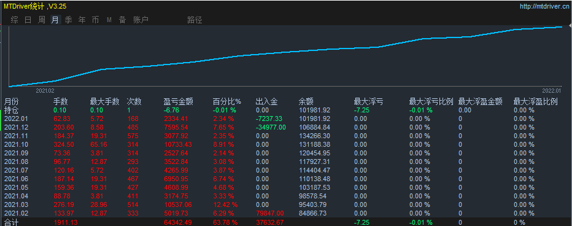The height and width of the screenshot is (226, 572).
Task: Click the total profit 64342.49
Action: 178,222
